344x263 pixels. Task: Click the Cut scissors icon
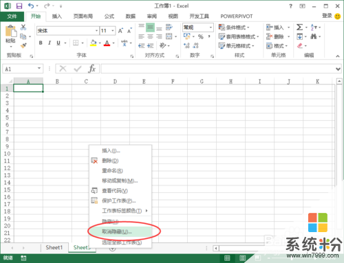23,27
